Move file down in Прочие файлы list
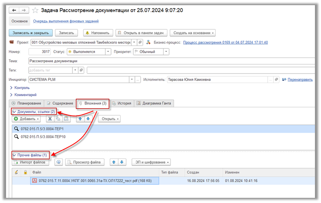 point(122,162)
